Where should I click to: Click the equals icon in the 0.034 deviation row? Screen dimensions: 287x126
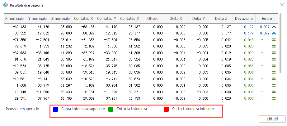(x=274, y=79)
